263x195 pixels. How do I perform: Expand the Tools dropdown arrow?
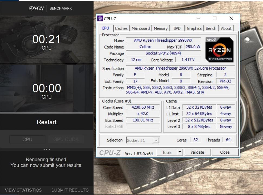(180, 152)
